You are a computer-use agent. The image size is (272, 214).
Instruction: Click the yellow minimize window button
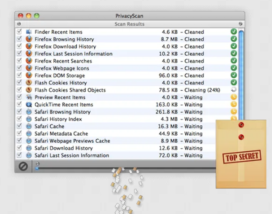pos(29,16)
